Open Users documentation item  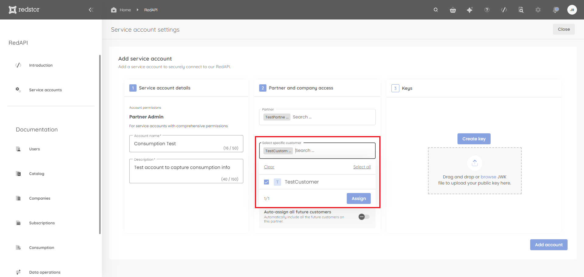(x=34, y=149)
